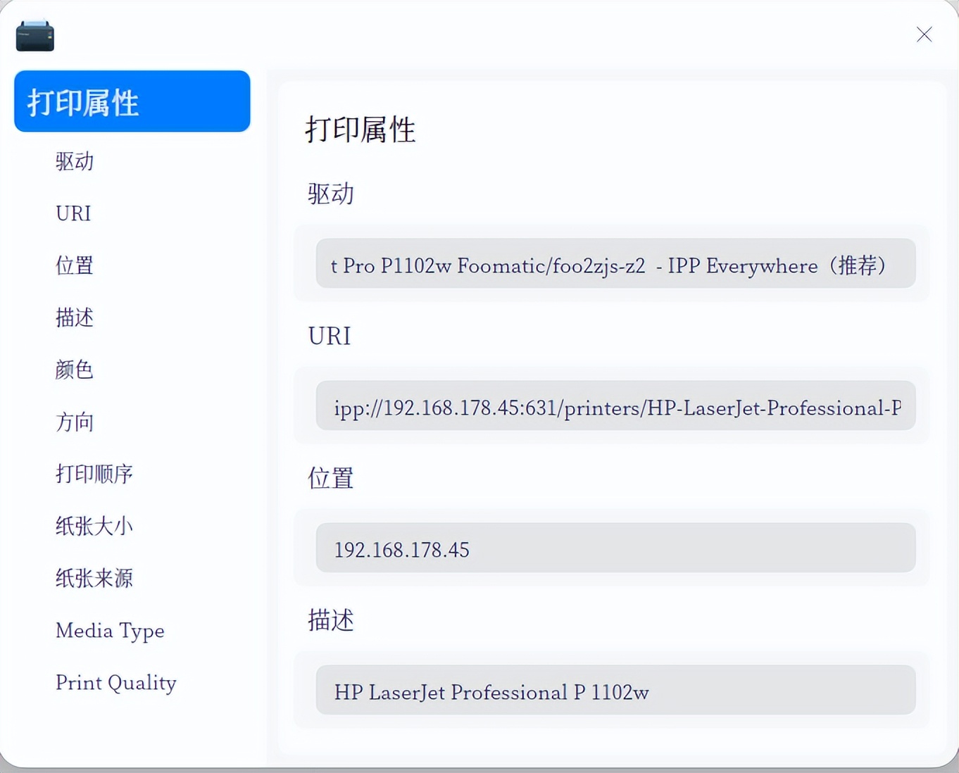Select 颜色 from the sidebar list
This screenshot has height=773, width=959.
click(x=74, y=370)
